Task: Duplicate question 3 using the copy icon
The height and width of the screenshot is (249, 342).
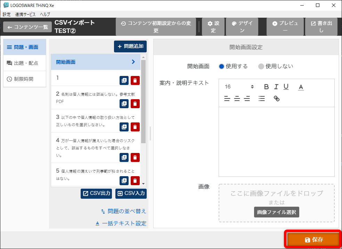Action: [124, 127]
